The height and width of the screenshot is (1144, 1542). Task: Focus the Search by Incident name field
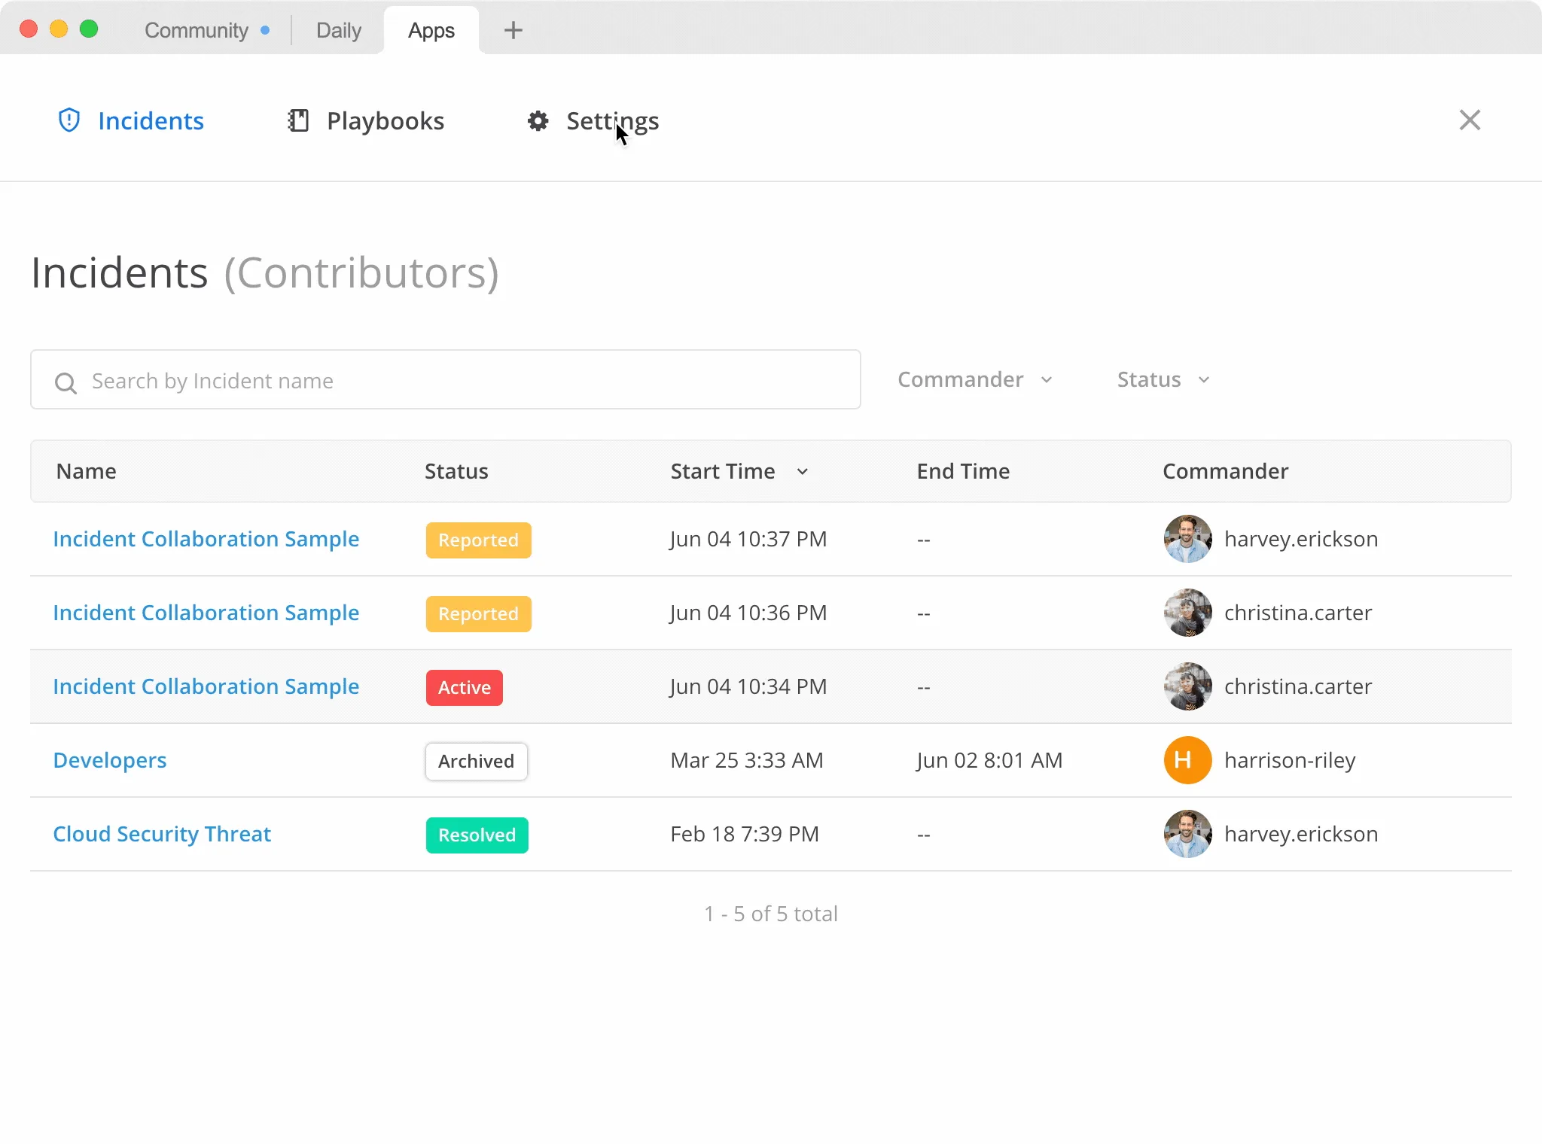click(446, 379)
